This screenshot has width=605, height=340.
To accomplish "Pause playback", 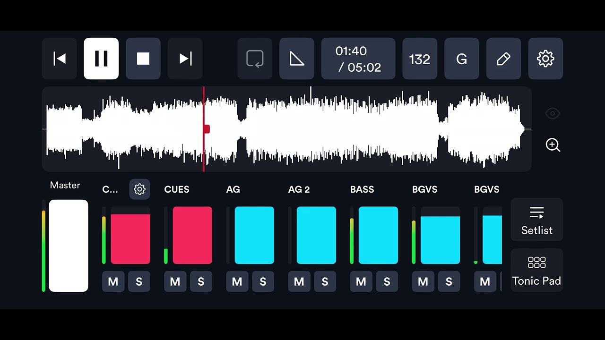I will tap(101, 59).
